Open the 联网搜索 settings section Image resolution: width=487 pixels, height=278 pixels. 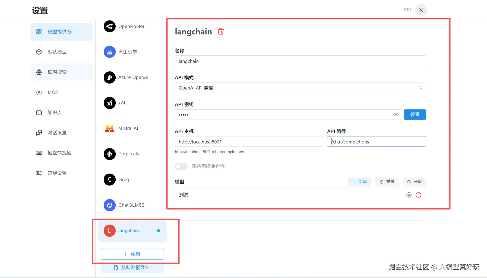coord(61,72)
